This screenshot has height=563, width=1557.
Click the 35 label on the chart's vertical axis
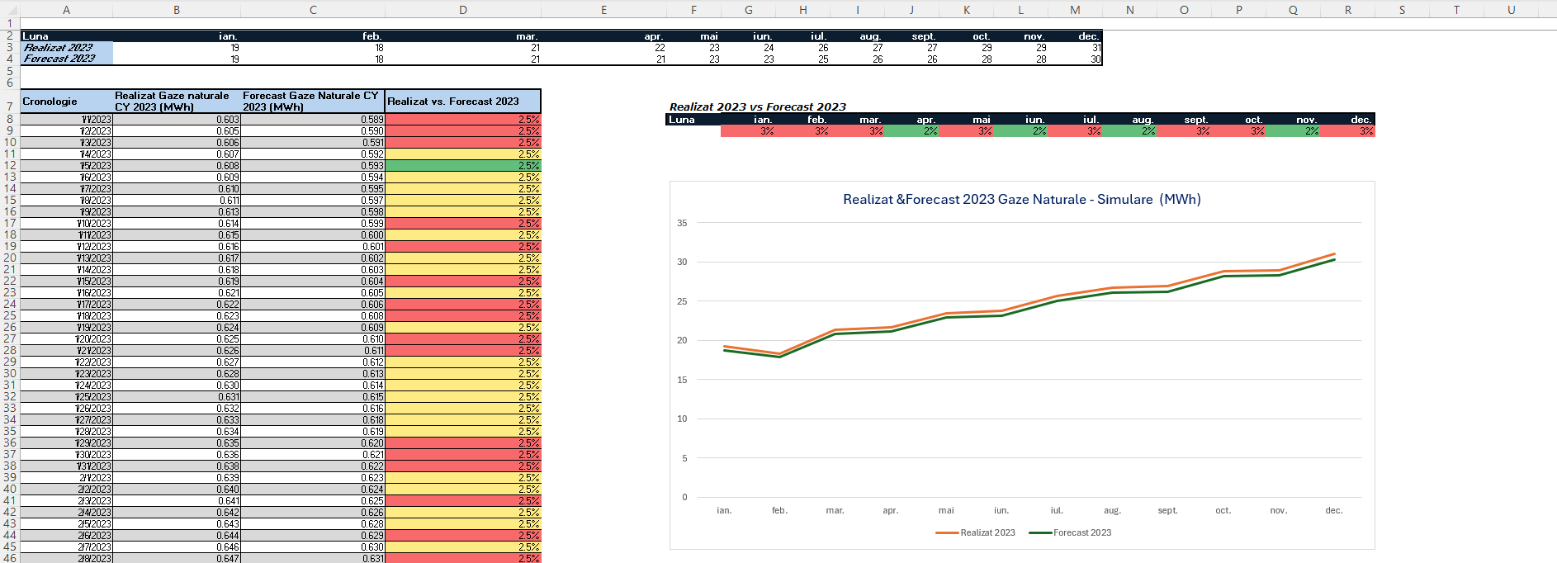[682, 223]
